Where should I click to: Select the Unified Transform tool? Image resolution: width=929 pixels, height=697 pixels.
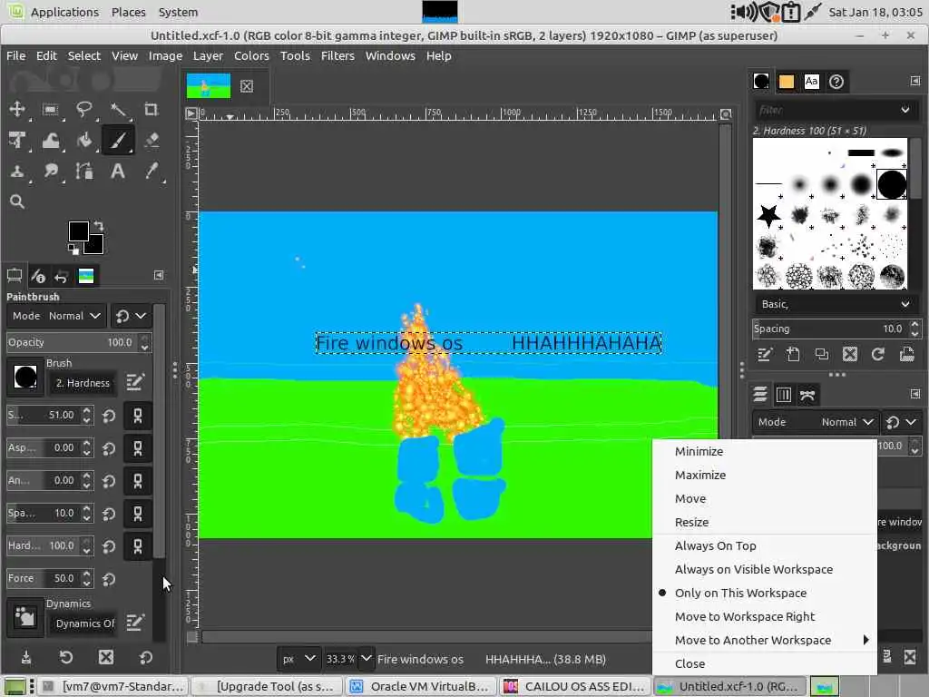(x=17, y=140)
